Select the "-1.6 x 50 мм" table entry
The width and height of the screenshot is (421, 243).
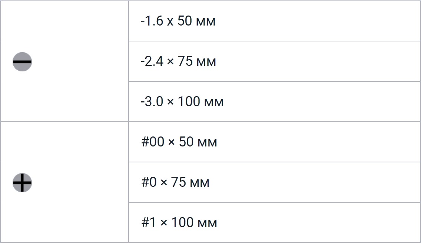point(178,21)
